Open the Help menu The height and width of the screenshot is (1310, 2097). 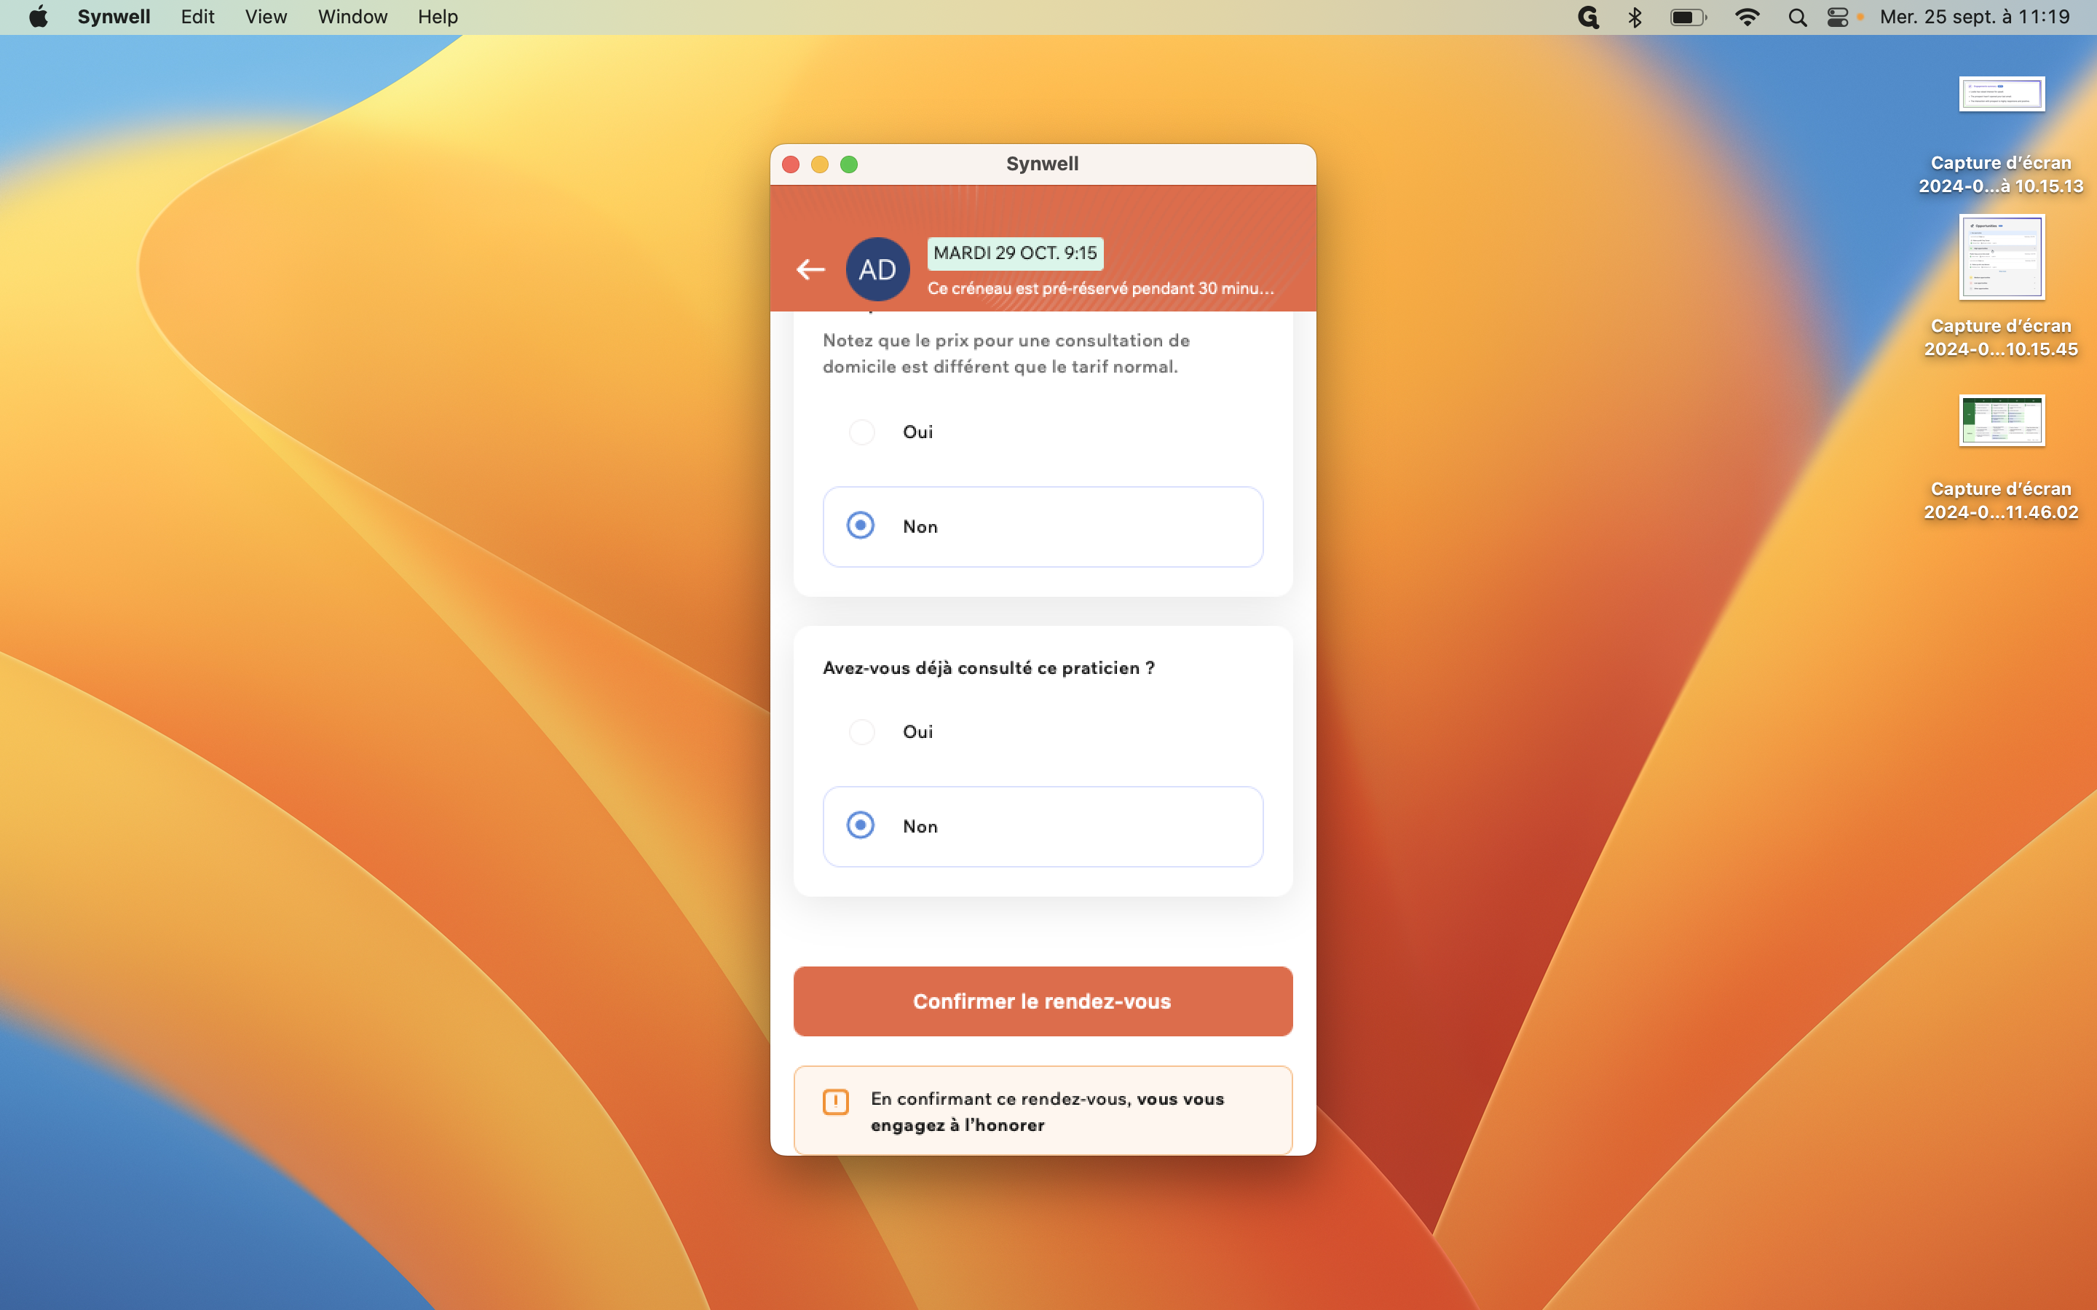[x=438, y=17]
